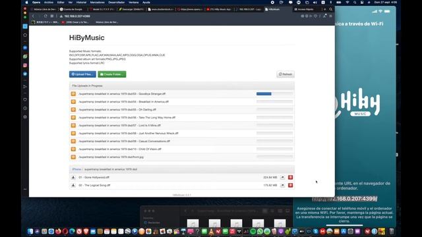This screenshot has height=237, width=422.
Task: Go back with the browser back arrow
Action: pyautogui.click(x=33, y=16)
